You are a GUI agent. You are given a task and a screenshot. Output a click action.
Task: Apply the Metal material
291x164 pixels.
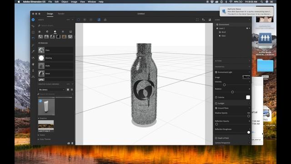point(55,73)
